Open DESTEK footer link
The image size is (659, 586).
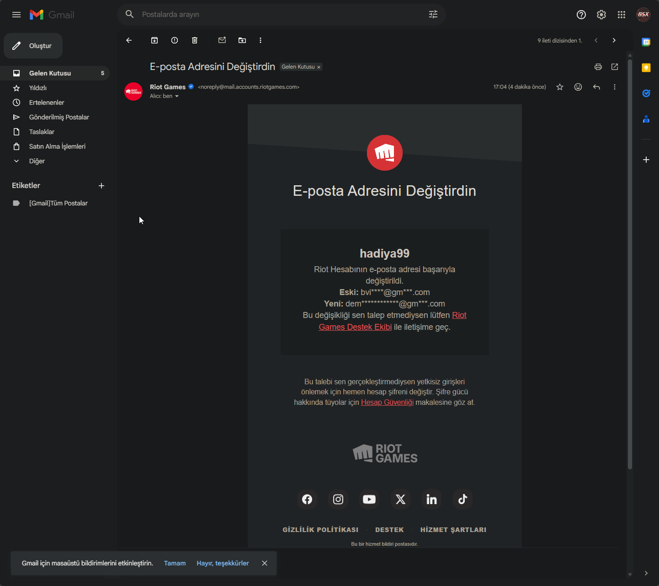pos(389,530)
